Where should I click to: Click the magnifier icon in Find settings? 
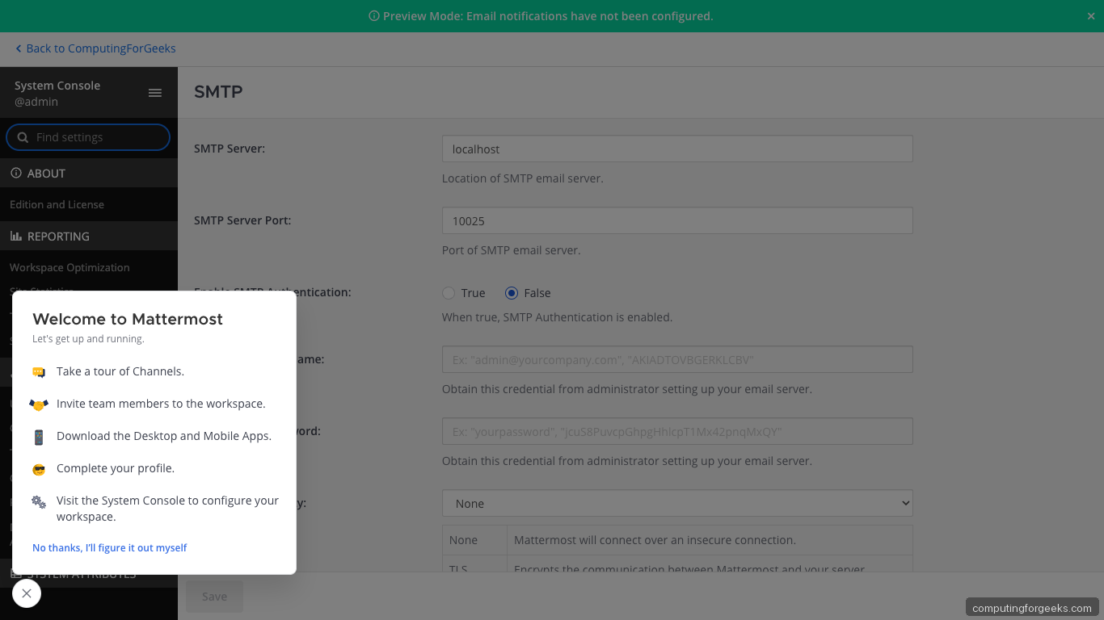point(23,137)
